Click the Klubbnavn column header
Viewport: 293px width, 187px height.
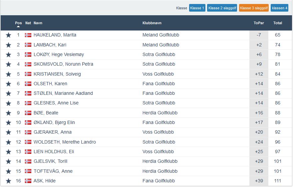coord(152,23)
